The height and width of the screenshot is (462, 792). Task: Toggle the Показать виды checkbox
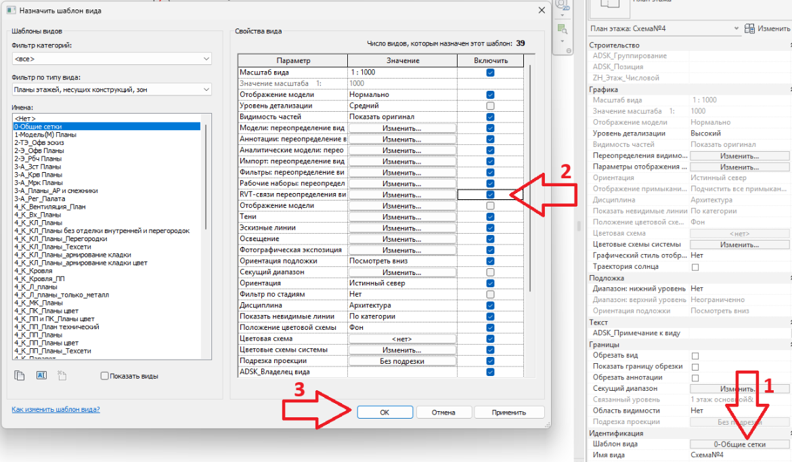104,375
